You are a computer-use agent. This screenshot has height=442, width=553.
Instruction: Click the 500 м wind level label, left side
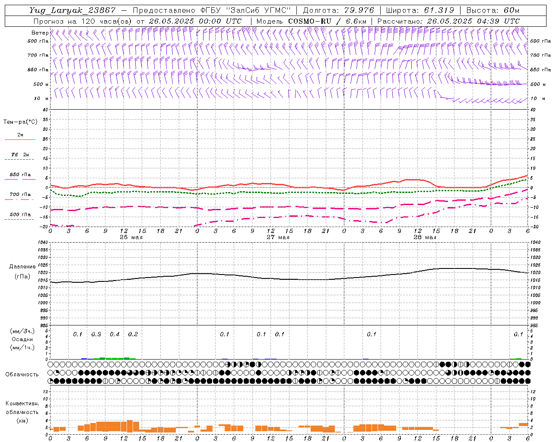coord(41,84)
